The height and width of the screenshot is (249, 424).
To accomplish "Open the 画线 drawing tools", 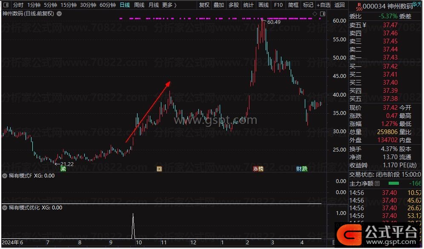I will (x=264, y=5).
